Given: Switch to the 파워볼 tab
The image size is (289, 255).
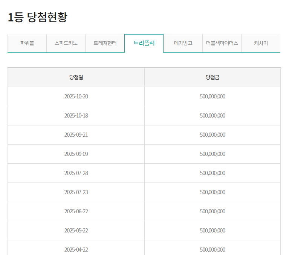Looking at the screenshot, I should (x=27, y=43).
